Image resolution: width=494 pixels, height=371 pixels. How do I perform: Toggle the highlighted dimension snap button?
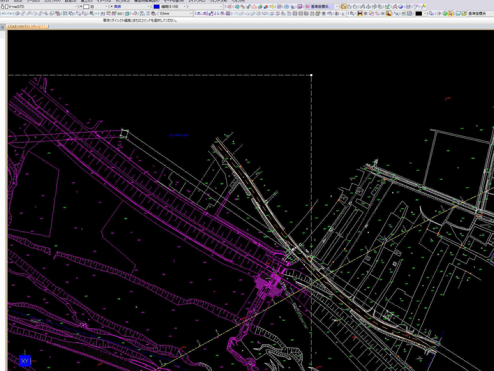360,14
